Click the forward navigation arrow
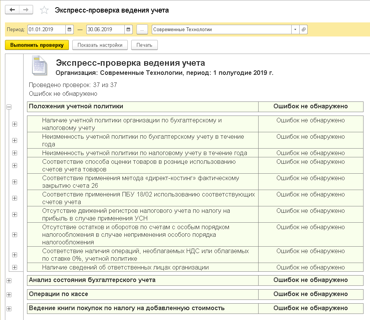370x320 pixels. coord(25,10)
